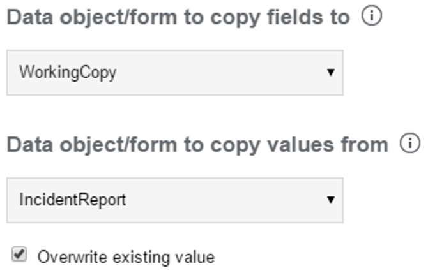Screen dimensions: 428x273
Task: Show help for the source data object
Action: [409, 144]
